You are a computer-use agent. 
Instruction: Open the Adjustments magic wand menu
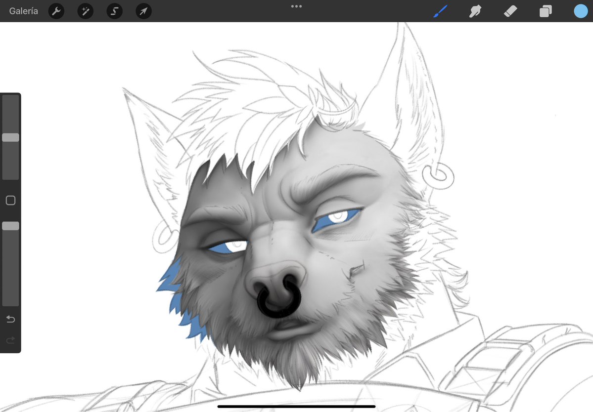tap(86, 11)
